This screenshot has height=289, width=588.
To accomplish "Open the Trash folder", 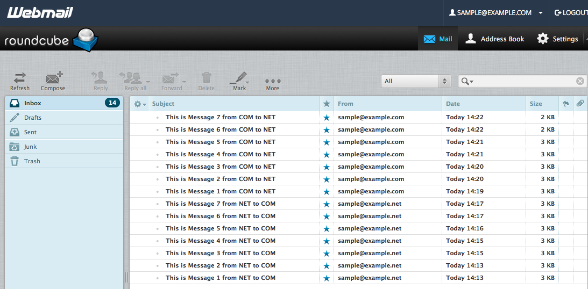I will pyautogui.click(x=64, y=161).
